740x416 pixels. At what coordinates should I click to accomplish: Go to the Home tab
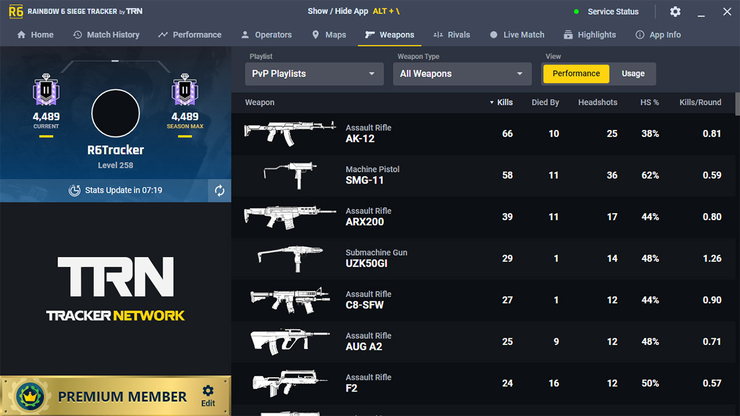35,35
